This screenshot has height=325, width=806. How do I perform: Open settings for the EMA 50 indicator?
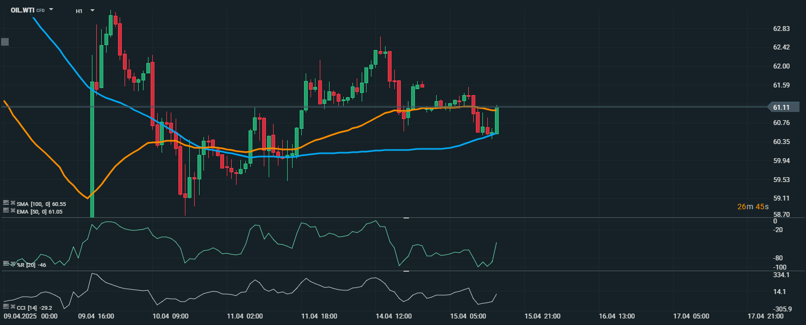[6, 210]
